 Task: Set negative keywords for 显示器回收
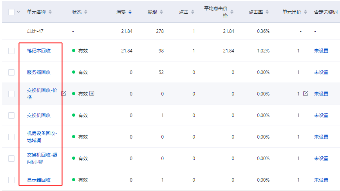tap(321, 180)
